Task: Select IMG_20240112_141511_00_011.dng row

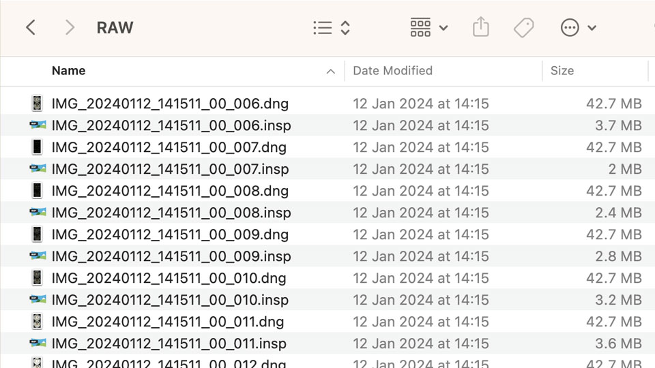Action: pyautogui.click(x=327, y=322)
